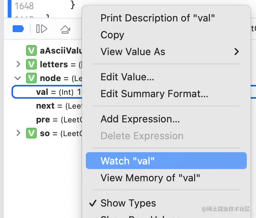Uncheck the Show Types option
256x218 pixels.
pos(128,203)
